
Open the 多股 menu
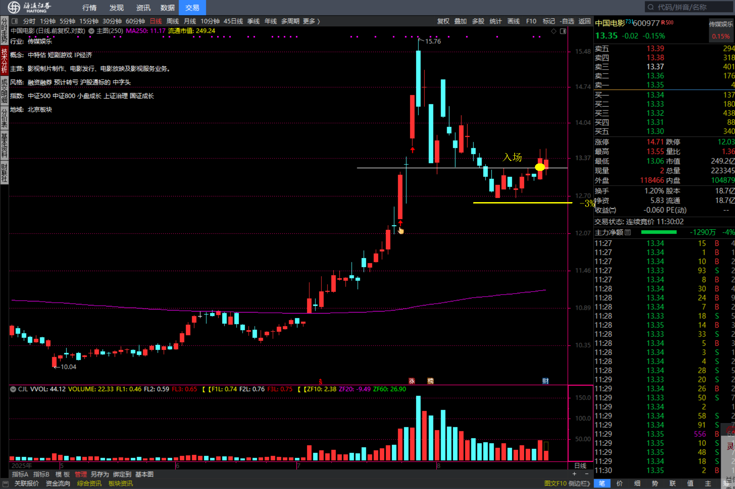coord(478,21)
